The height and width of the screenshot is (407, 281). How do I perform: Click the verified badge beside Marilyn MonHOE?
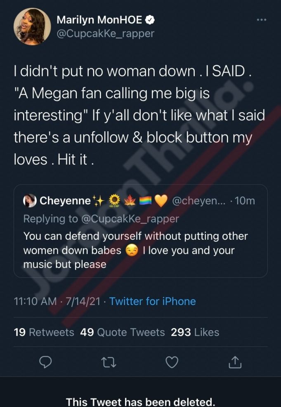151,19
